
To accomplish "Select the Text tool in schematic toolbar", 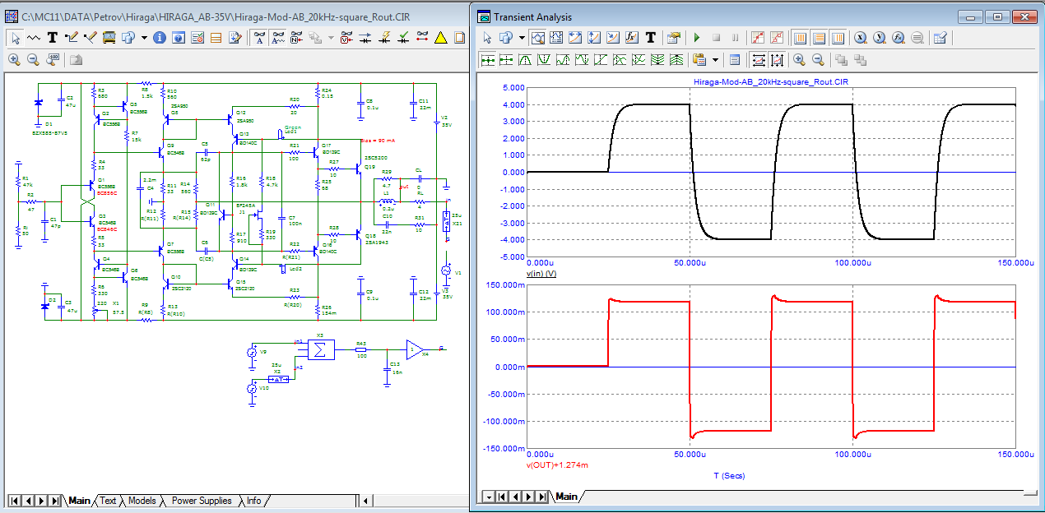I will 52,37.
